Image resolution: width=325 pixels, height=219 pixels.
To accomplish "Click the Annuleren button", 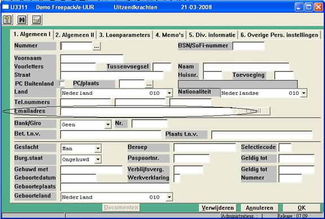I will coord(260,208).
